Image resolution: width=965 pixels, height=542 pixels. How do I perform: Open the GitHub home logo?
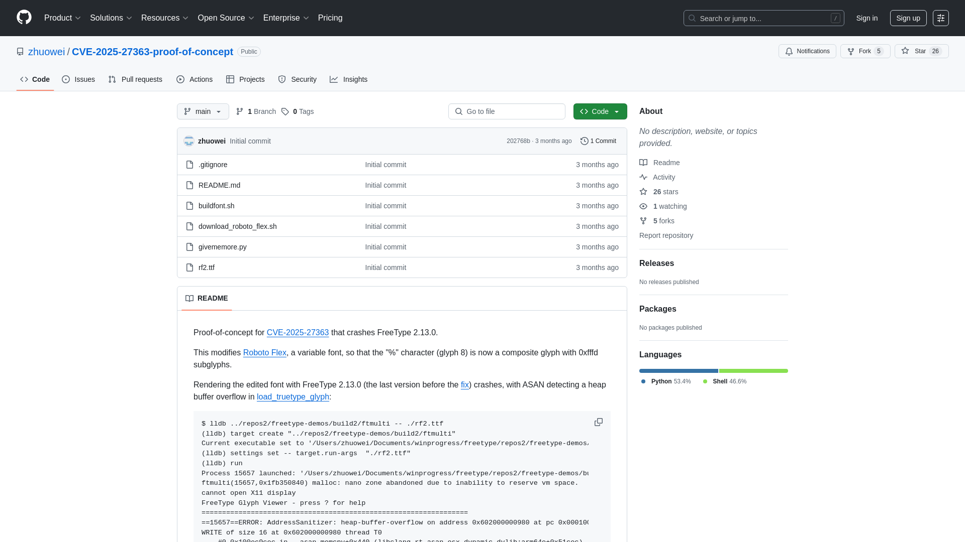(24, 18)
